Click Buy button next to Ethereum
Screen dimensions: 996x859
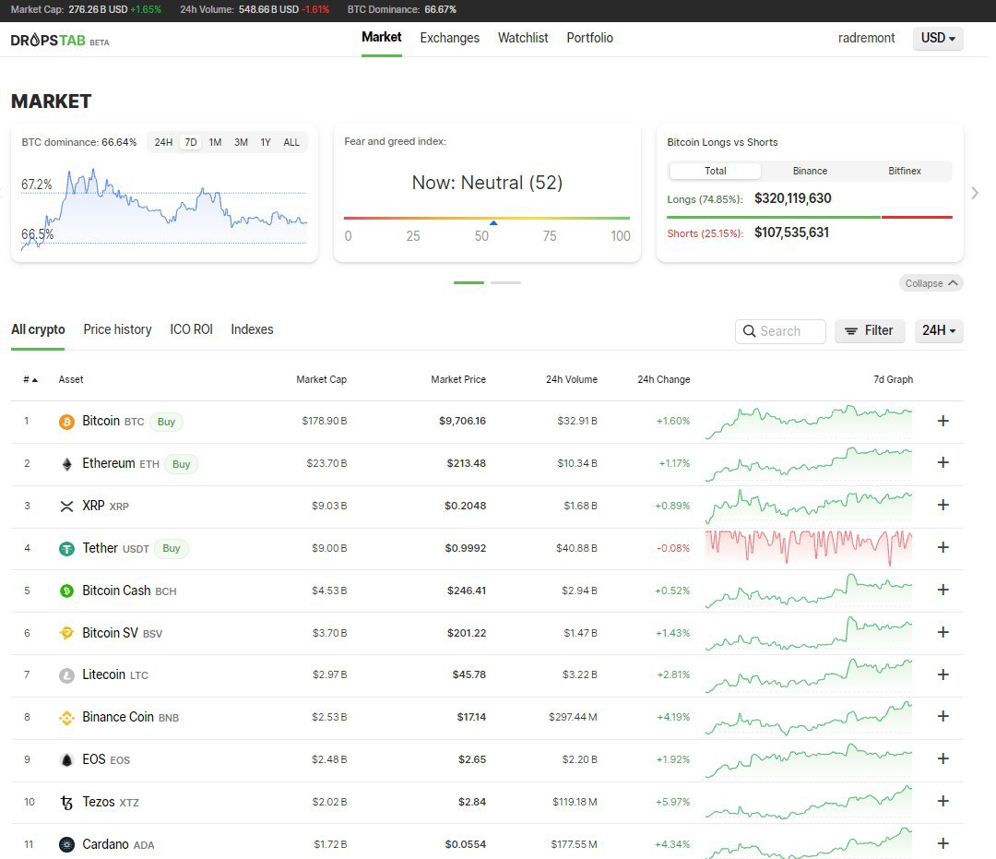point(181,464)
